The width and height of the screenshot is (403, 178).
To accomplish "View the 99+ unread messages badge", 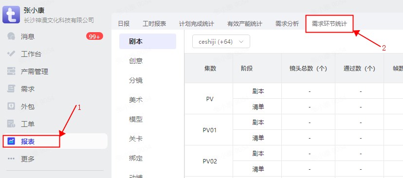I will [94, 36].
